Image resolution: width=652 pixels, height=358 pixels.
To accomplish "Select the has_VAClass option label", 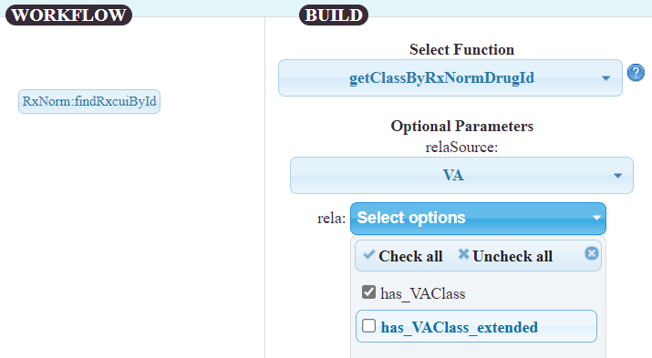I will pos(422,293).
